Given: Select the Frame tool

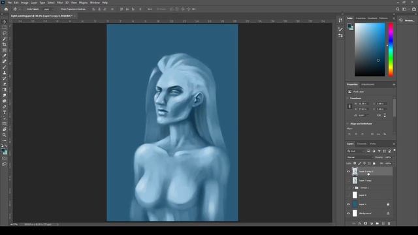Looking at the screenshot, I should 5,50.
